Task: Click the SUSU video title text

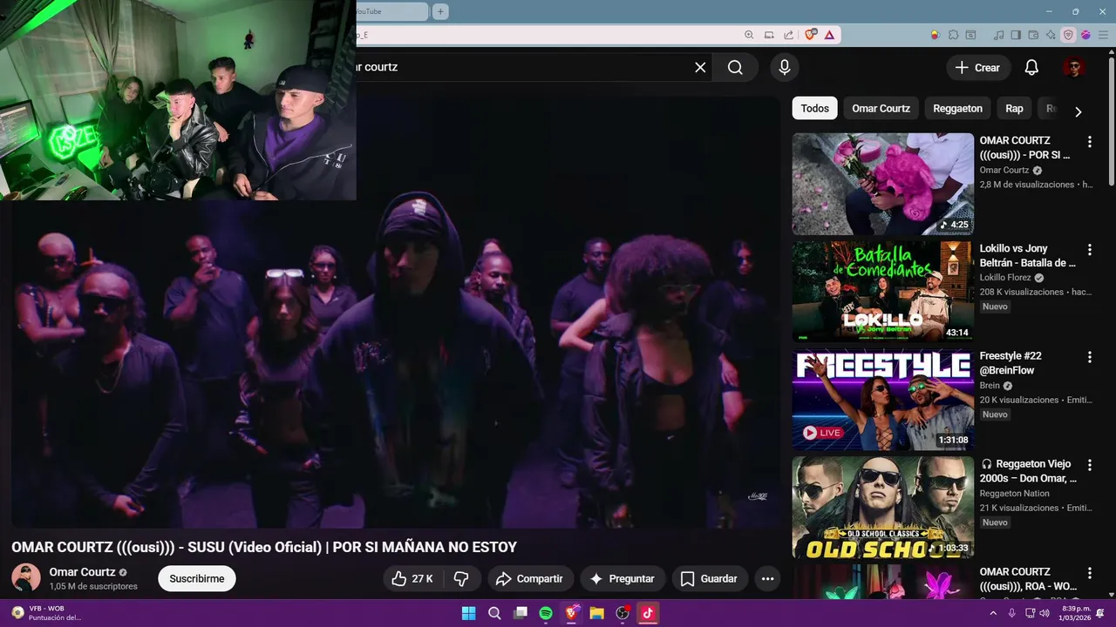Action: pos(264,547)
